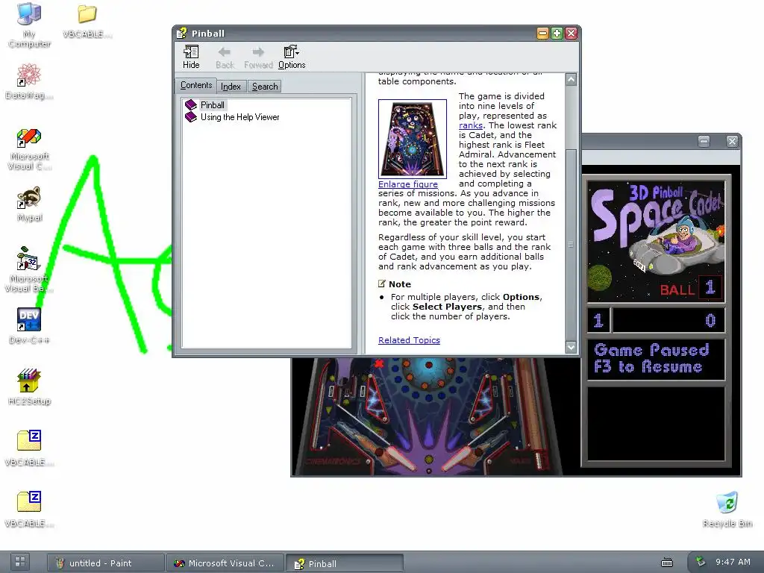The image size is (764, 573).
Task: Switch to Microsoft Visual C++ taskbar button
Action: (x=225, y=563)
